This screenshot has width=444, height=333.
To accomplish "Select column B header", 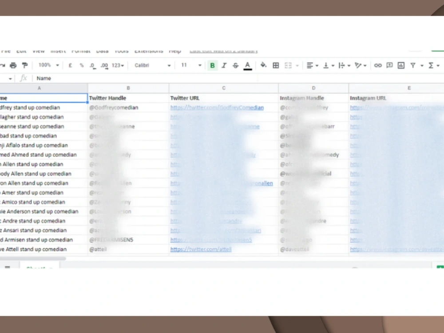I will 128,88.
